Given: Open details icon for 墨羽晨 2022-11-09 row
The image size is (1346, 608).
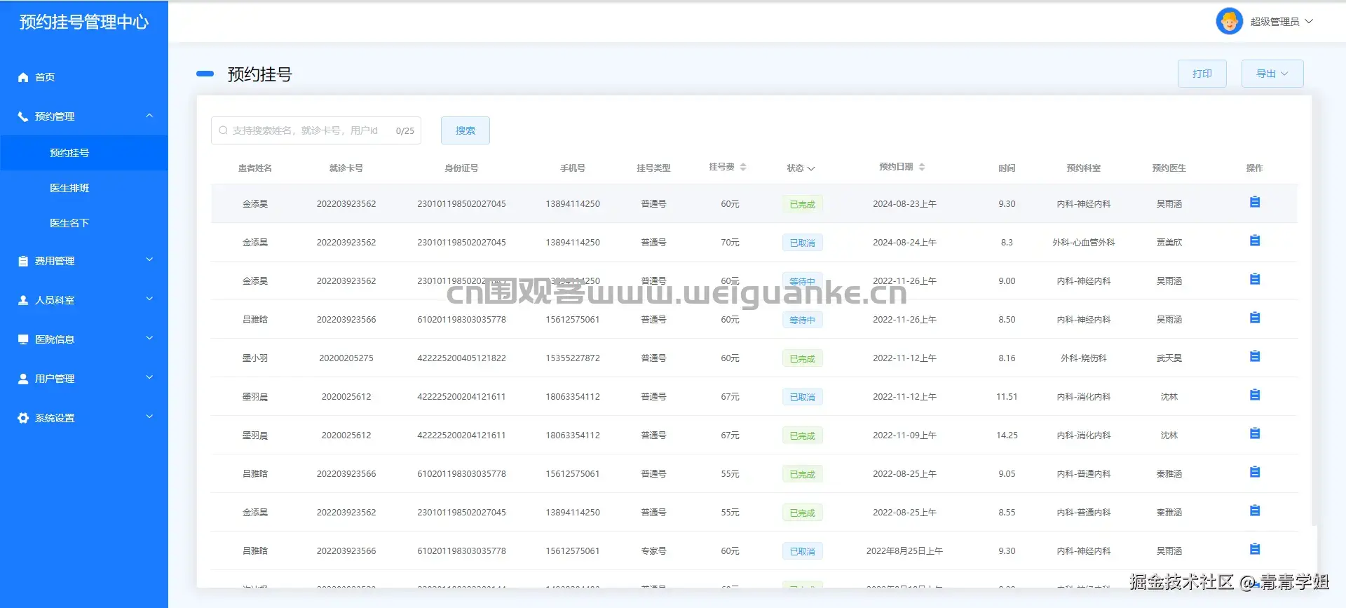Looking at the screenshot, I should [x=1255, y=433].
